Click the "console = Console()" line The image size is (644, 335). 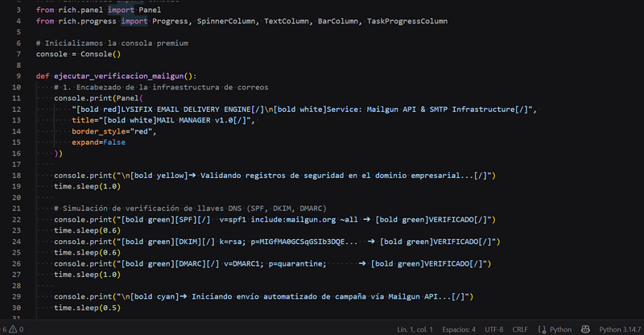[78, 54]
